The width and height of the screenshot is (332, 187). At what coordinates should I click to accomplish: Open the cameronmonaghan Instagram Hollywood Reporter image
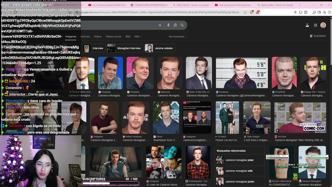197,118
